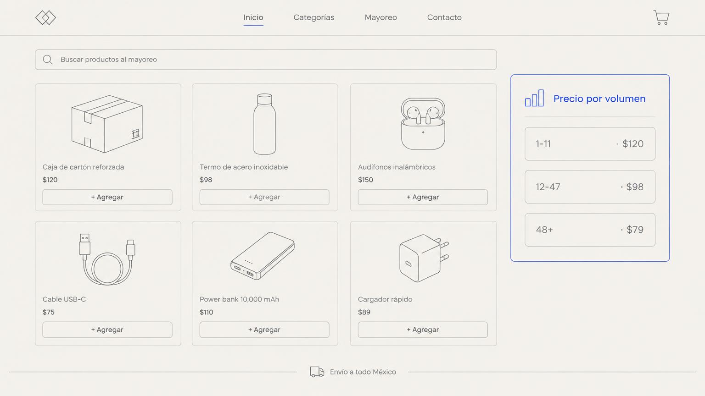
Task: Click the Precio por volumen heading
Action: 599,99
